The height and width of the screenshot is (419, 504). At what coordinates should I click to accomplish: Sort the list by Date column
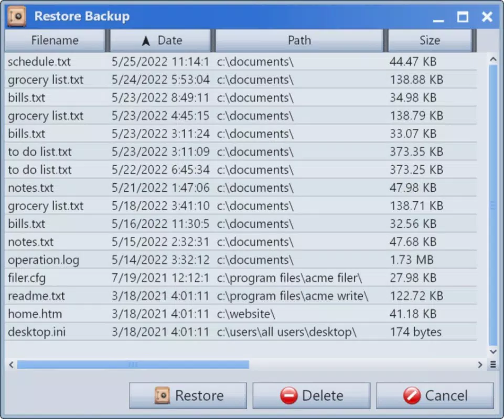pos(160,40)
